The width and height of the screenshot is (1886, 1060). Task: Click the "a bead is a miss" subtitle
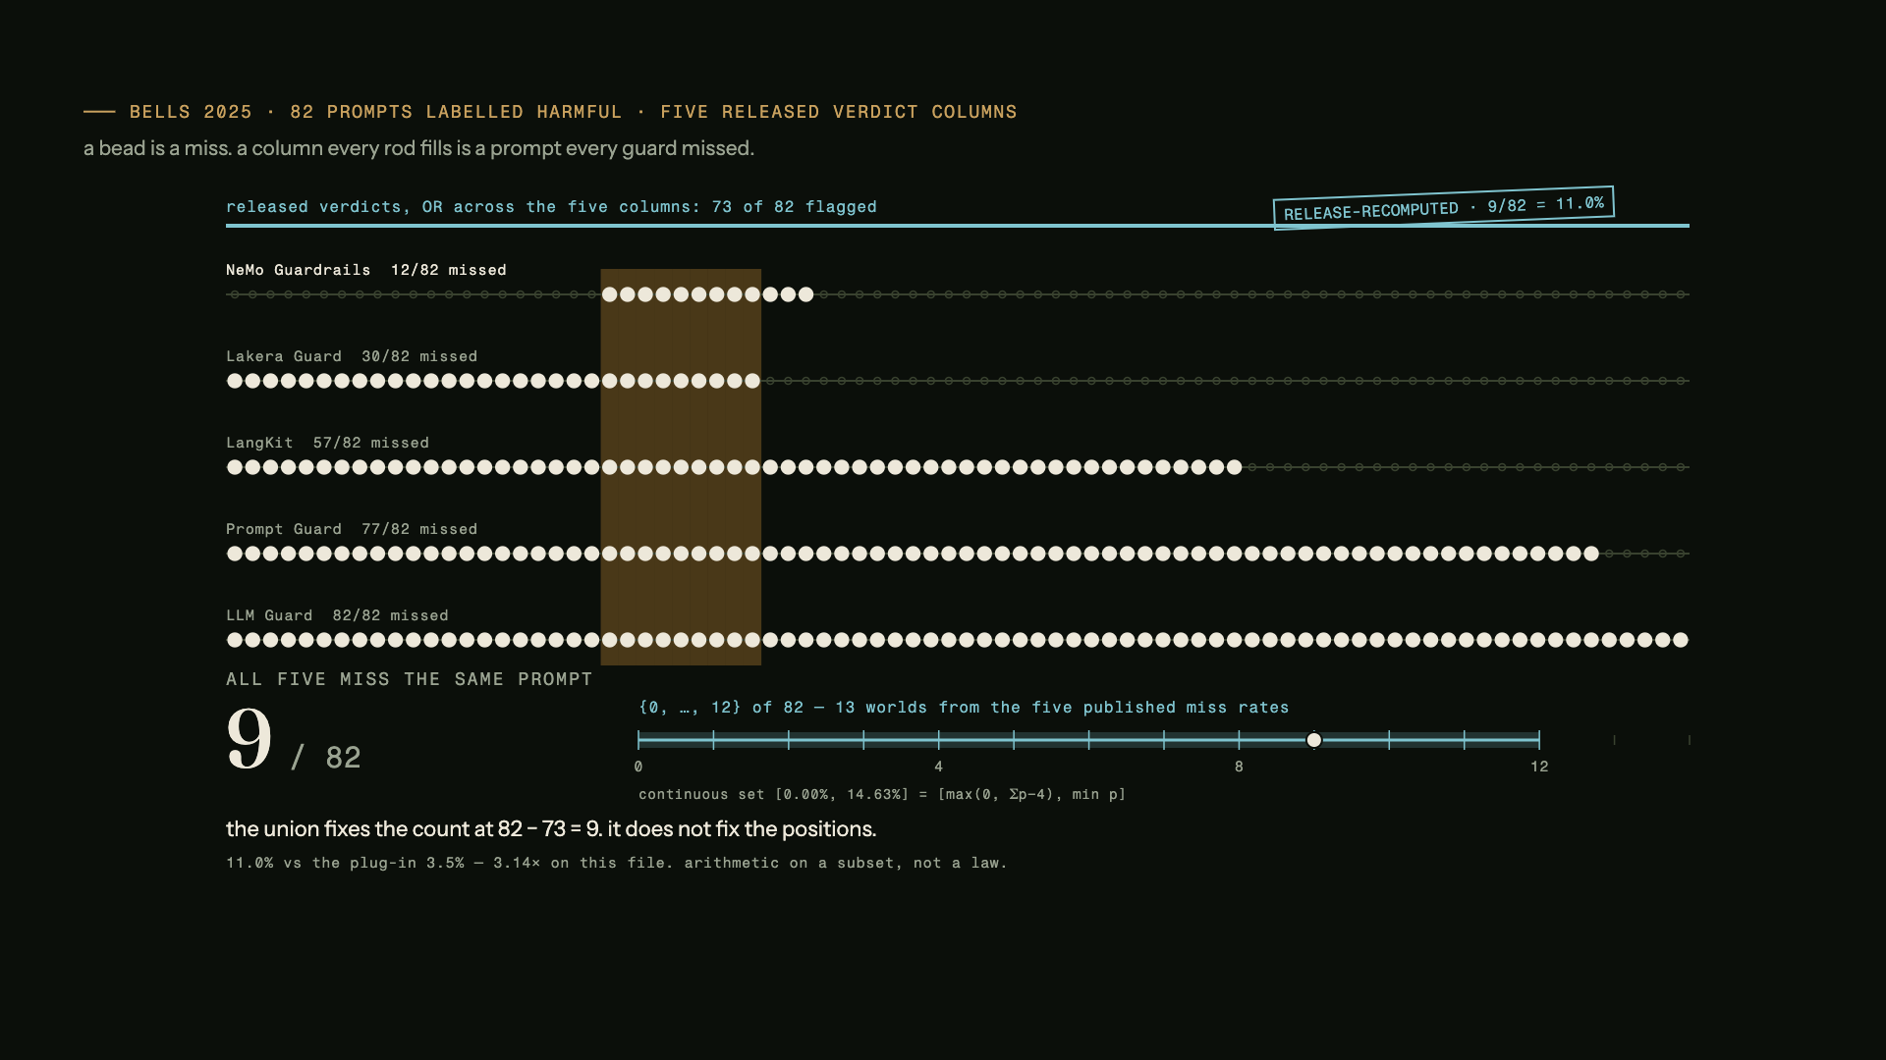[418, 148]
